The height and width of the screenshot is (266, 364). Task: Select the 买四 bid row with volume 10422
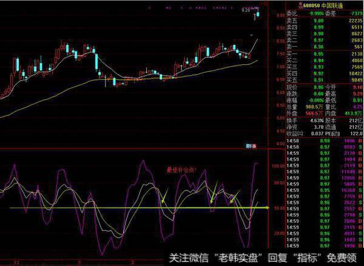[x=325, y=73]
